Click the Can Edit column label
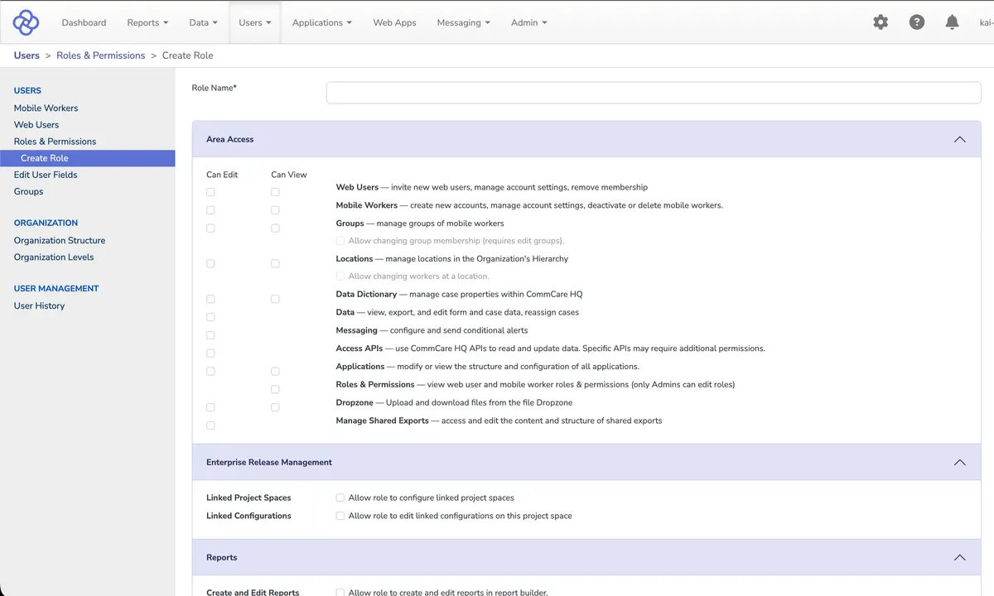Image resolution: width=994 pixels, height=596 pixels. [222, 175]
